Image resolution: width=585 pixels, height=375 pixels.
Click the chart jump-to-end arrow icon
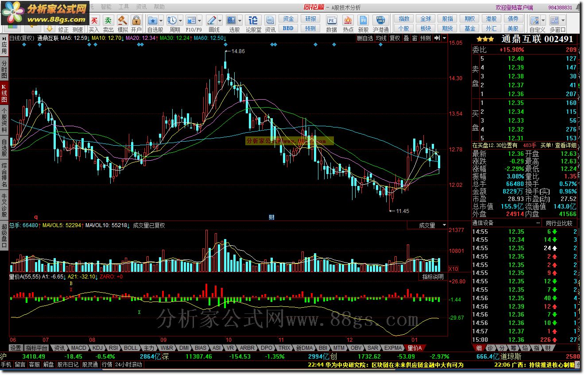[438, 38]
